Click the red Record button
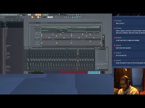Screen dimensions: 145x108 (x=27, y=15)
